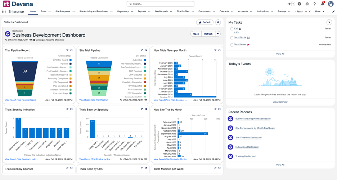Expand New Trials Seen per Month chart
337x180 pixels.
click(220, 50)
